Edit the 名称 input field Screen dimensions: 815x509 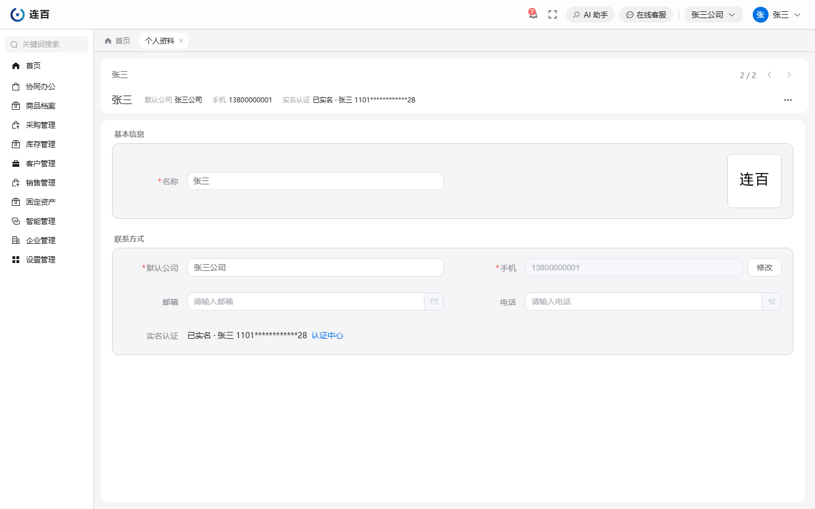tap(315, 181)
